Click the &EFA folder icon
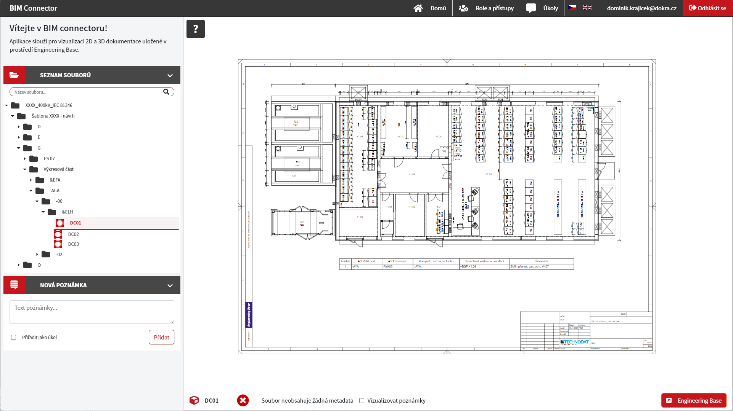 [40, 180]
